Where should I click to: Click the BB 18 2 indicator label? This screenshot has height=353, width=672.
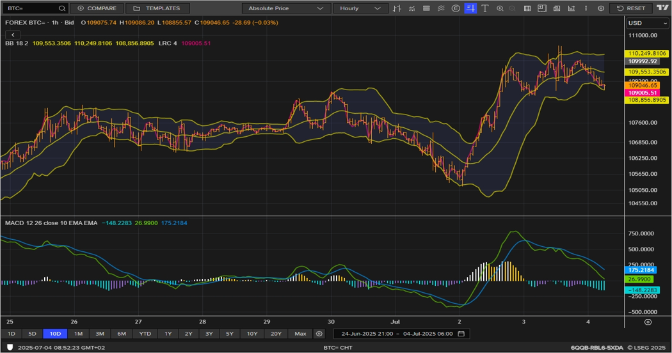coord(17,43)
